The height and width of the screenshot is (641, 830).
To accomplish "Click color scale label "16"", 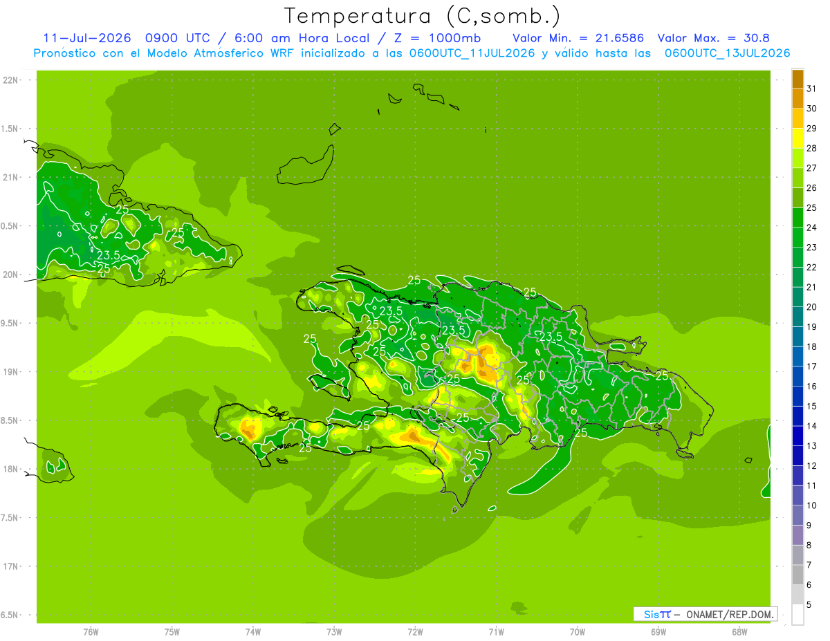I will [812, 387].
